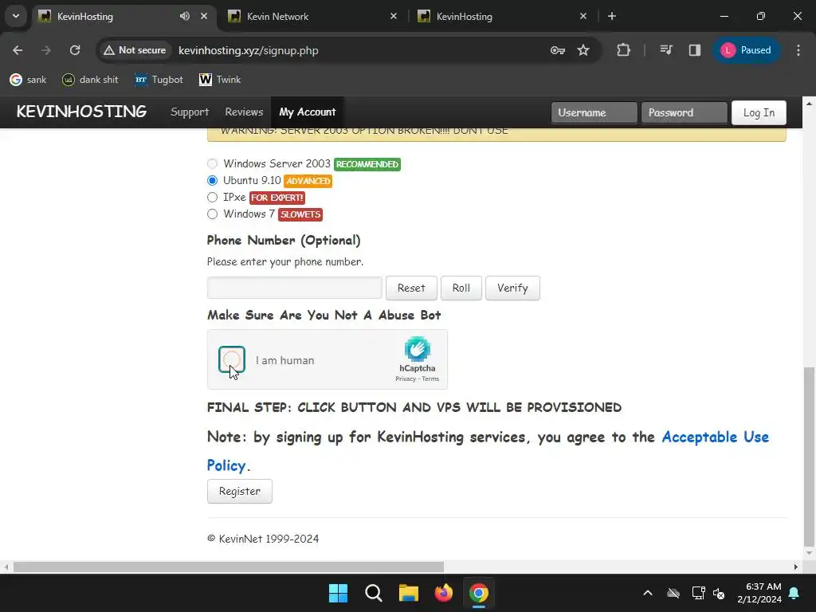816x612 pixels.
Task: Click the Roll button
Action: point(461,288)
